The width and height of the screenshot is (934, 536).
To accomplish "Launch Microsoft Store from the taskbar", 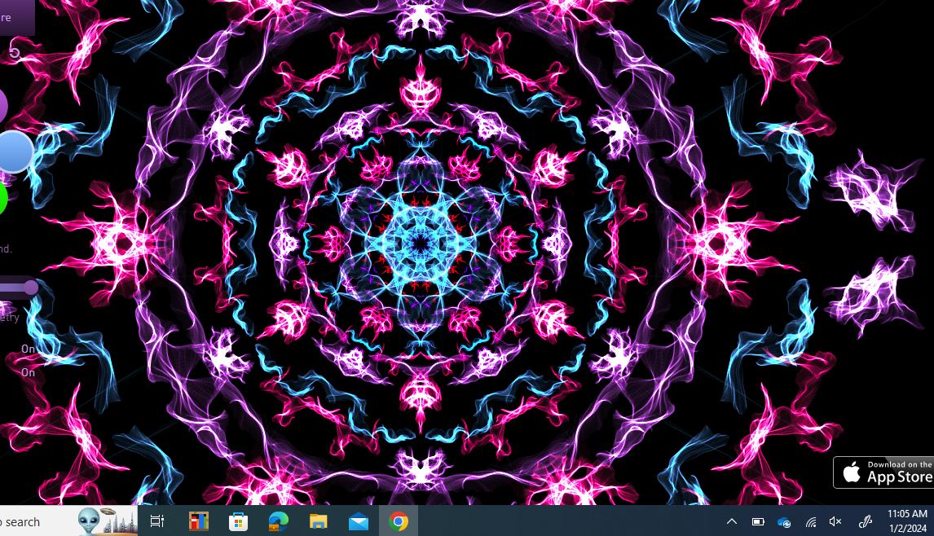I will (238, 521).
